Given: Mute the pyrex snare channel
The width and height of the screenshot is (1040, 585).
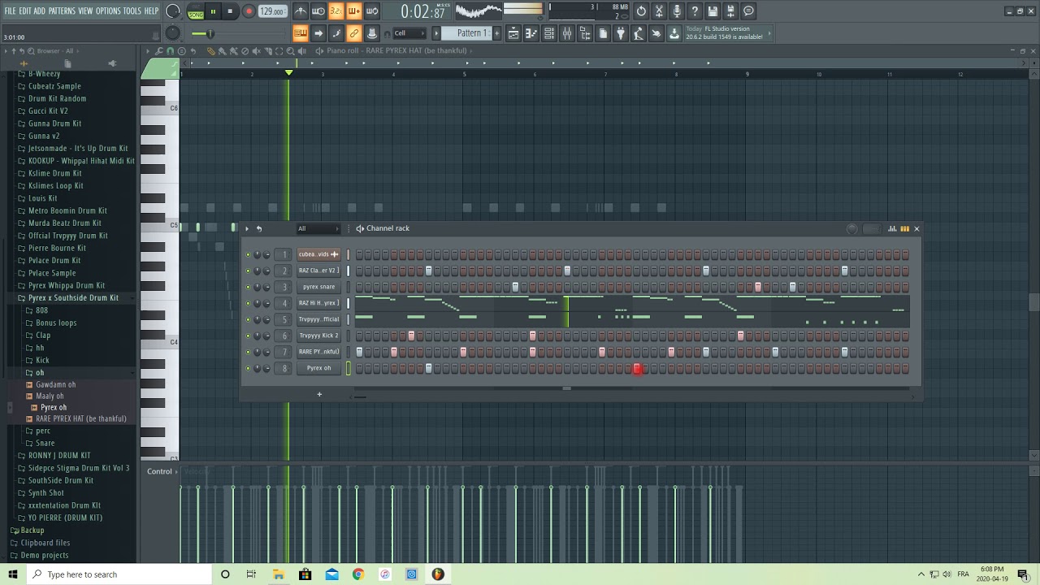Looking at the screenshot, I should (x=249, y=287).
